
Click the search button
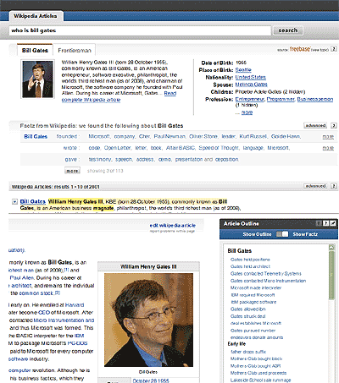(288, 30)
